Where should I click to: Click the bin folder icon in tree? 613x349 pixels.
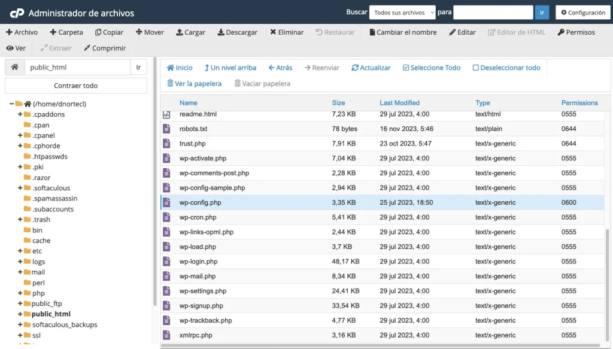27,230
